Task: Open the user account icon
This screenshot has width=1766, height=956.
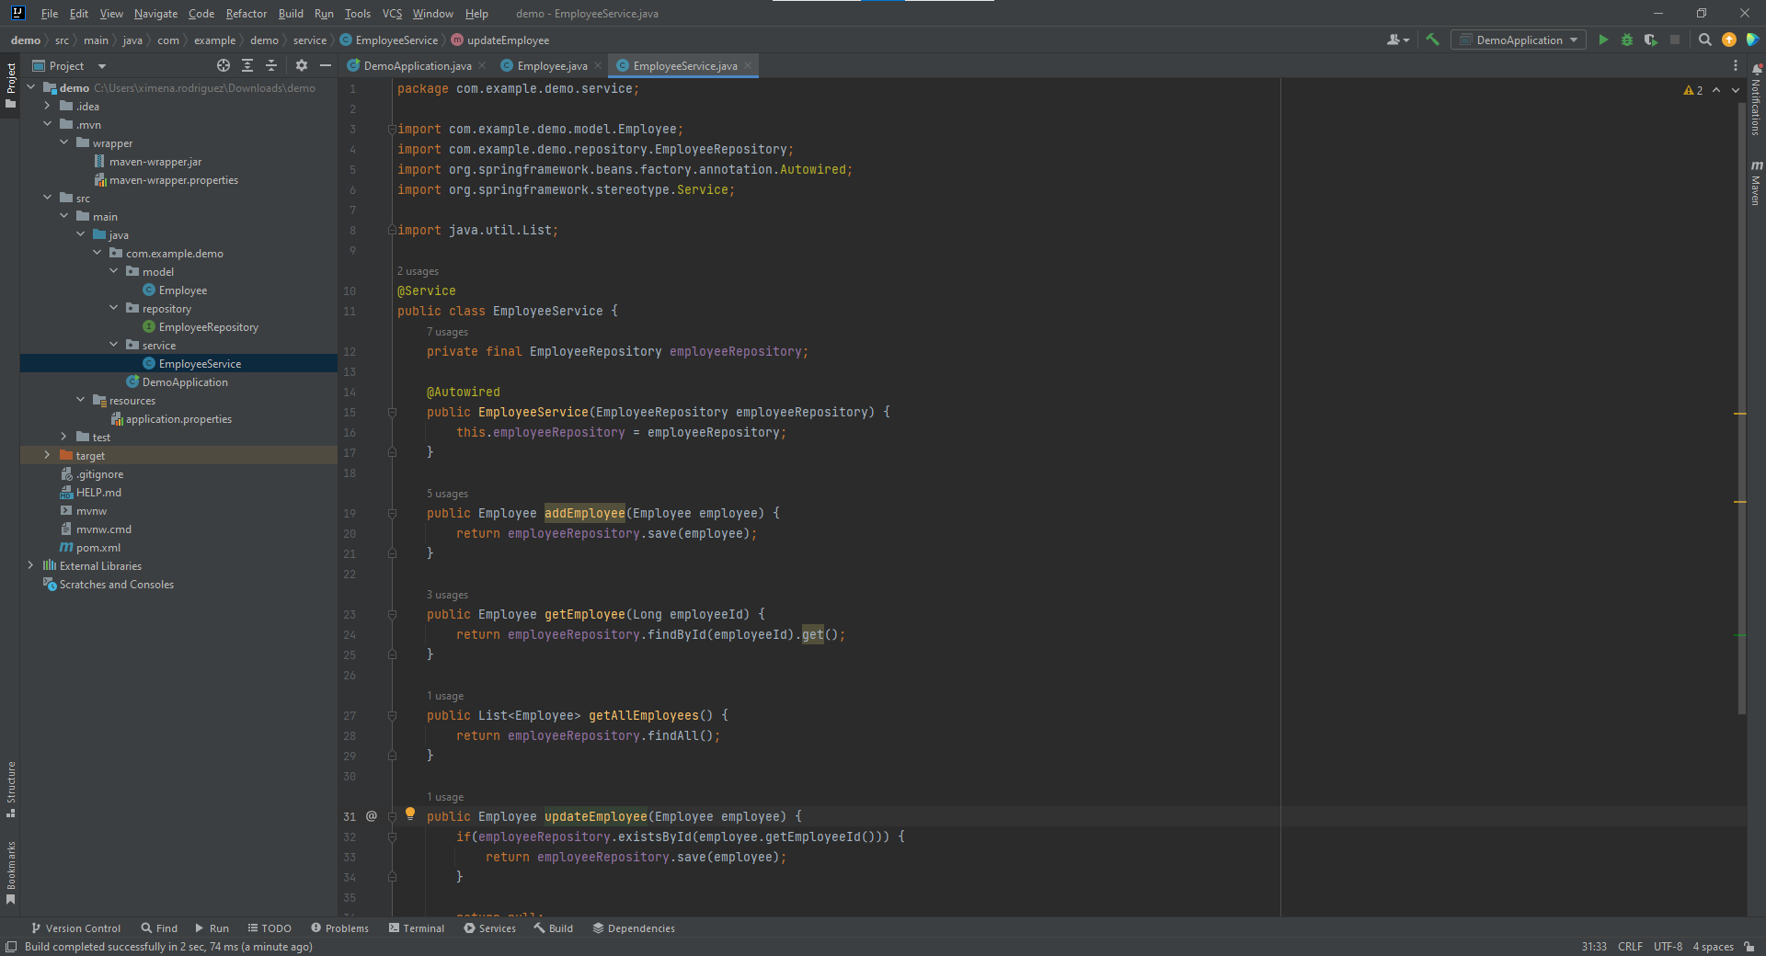Action: click(x=1397, y=40)
